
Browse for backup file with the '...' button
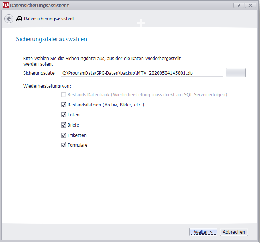[235, 73]
